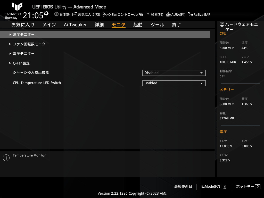Viewport: 264px width, 198px height.
Task: Click メモリー section heading
Action: click(x=227, y=90)
